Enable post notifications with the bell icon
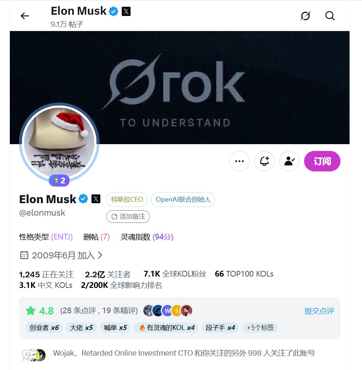Image resolution: width=362 pixels, height=370 pixels. (x=264, y=161)
